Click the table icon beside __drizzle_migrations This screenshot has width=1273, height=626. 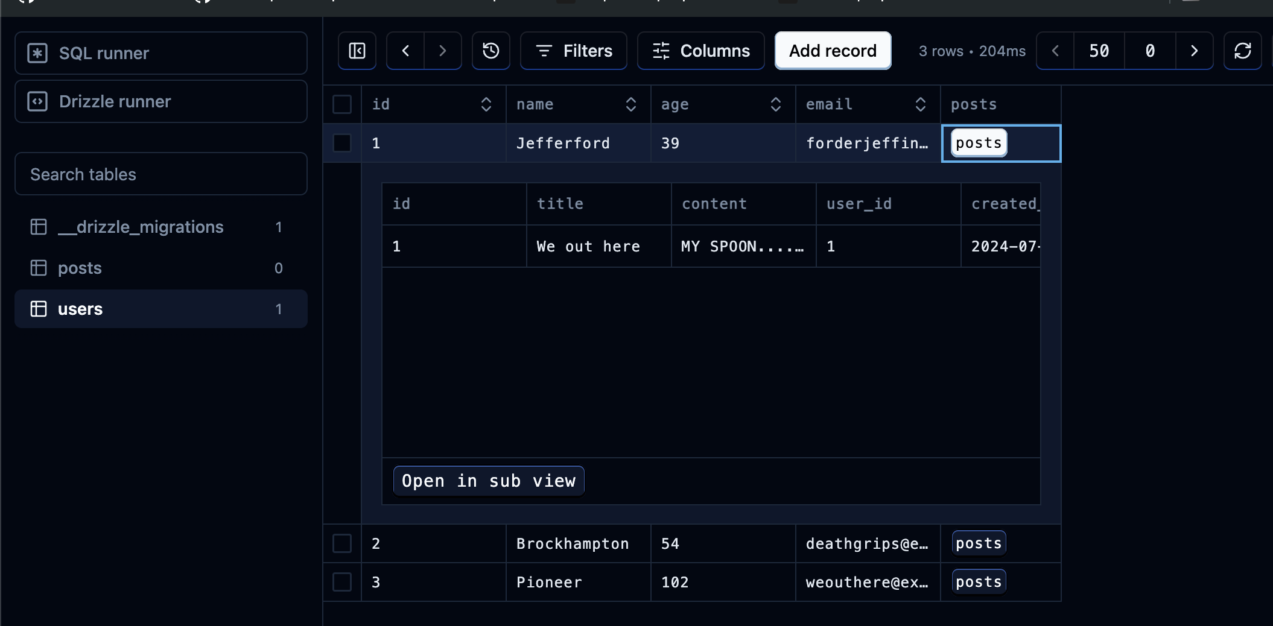[39, 227]
